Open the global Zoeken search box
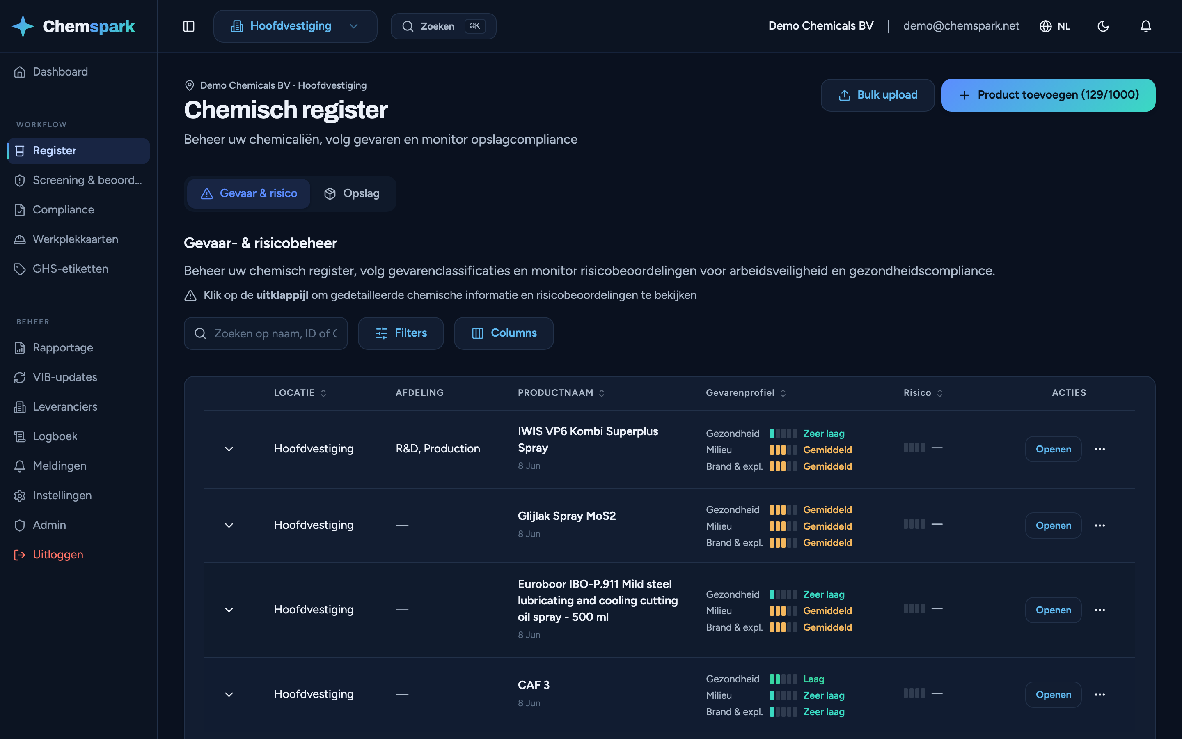1182x739 pixels. 443,26
